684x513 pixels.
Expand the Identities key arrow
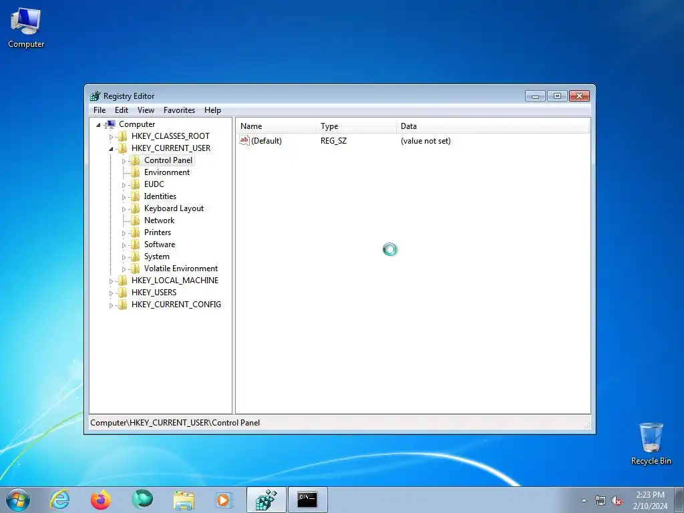(124, 197)
